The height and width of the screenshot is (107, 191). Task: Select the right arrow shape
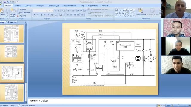click(125, 12)
